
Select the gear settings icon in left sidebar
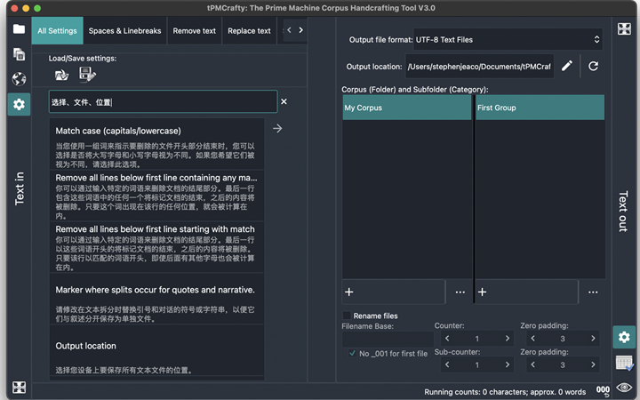(19, 105)
